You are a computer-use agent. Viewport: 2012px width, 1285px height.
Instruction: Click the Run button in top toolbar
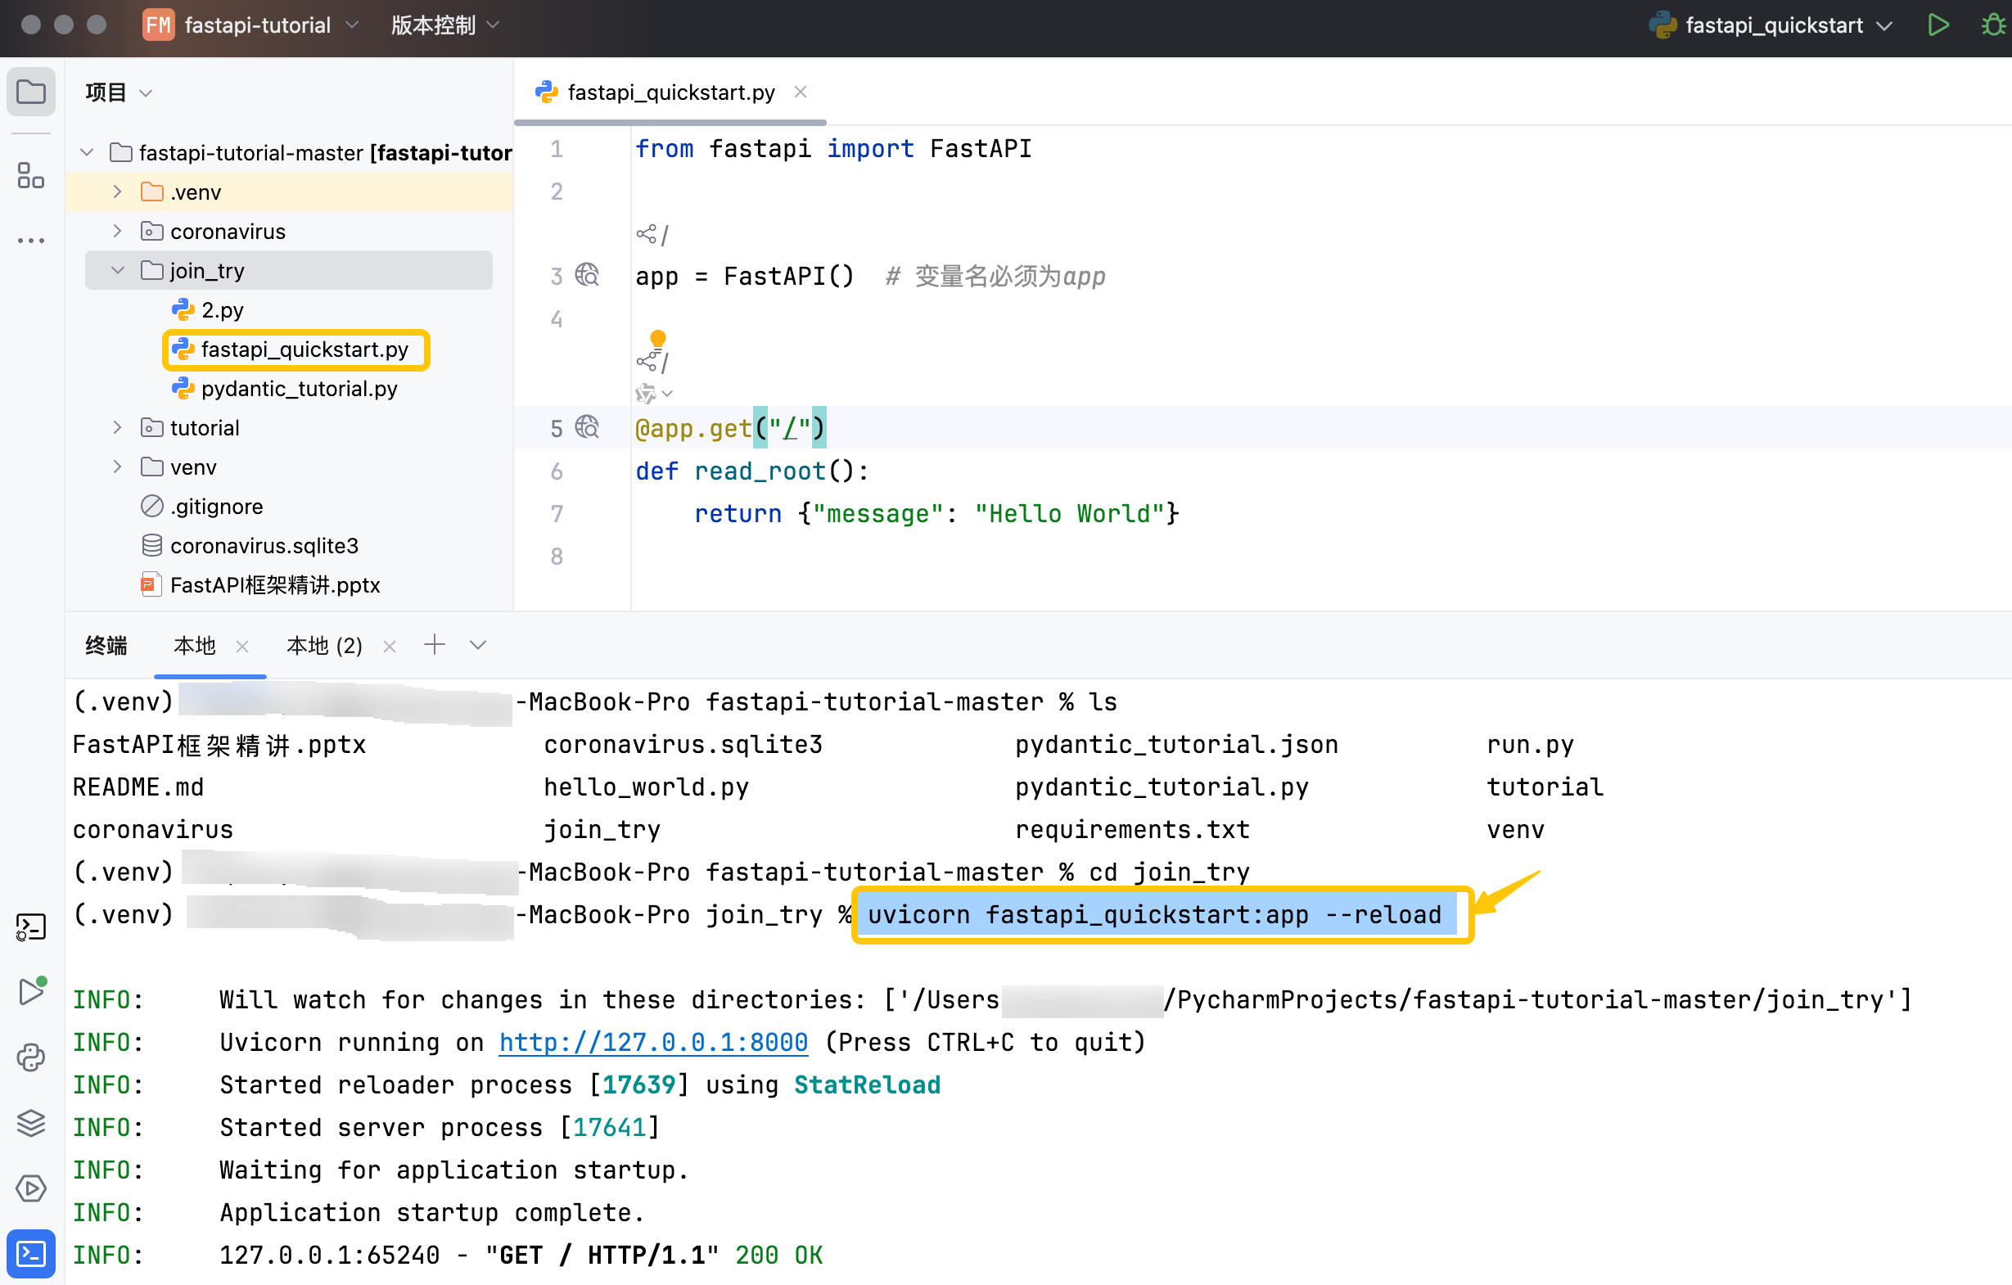coord(1938,25)
